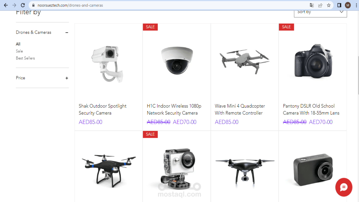The image size is (359, 202).
Task: Click the browser forward arrow
Action: pyautogui.click(x=14, y=5)
